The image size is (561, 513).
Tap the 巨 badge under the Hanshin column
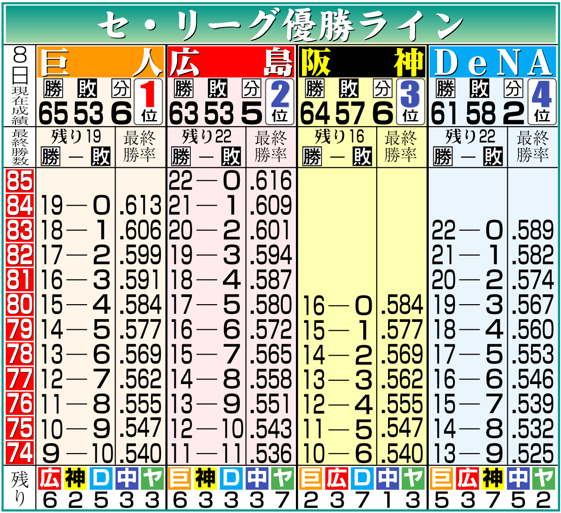point(311,478)
